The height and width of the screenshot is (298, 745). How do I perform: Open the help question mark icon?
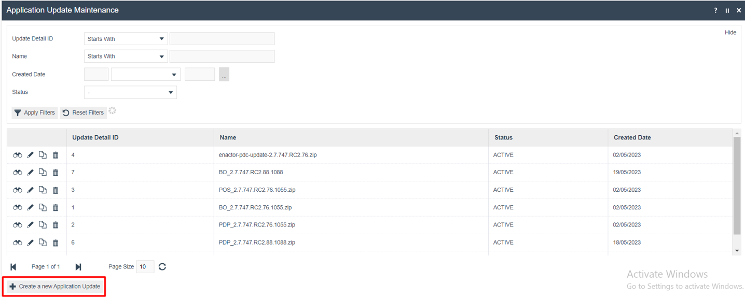click(x=715, y=10)
